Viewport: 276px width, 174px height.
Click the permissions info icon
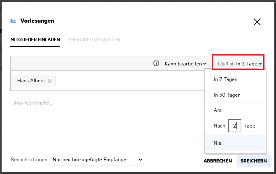coord(156,64)
